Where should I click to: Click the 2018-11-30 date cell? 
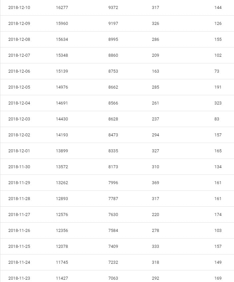click(x=19, y=167)
